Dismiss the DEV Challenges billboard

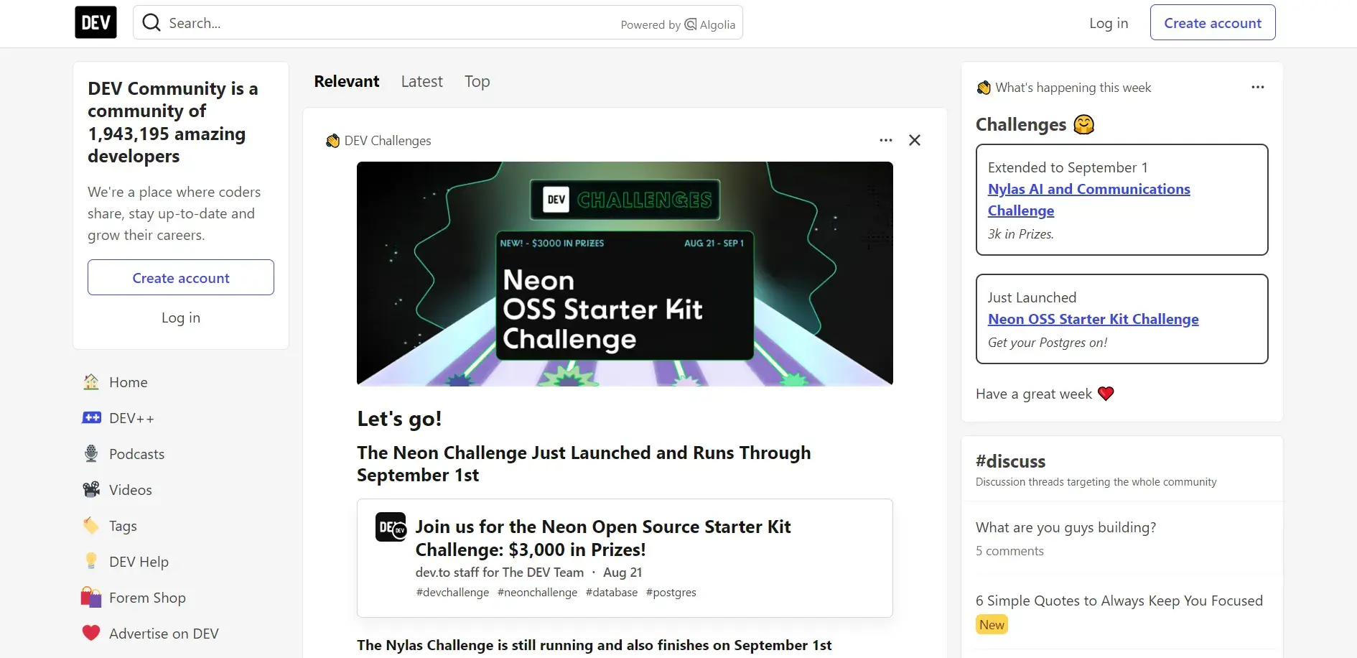(x=915, y=140)
